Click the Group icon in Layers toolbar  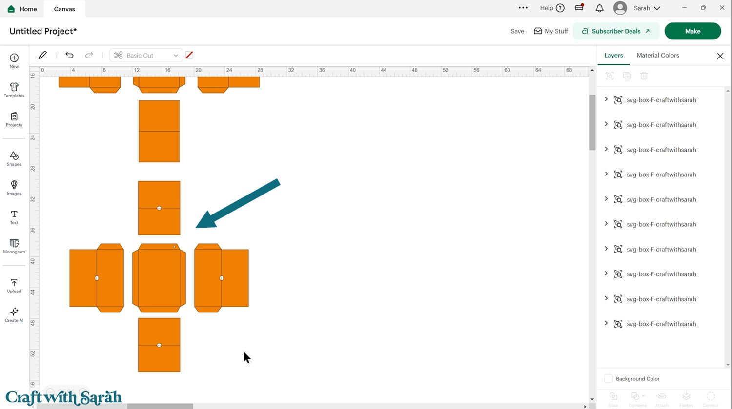(610, 76)
